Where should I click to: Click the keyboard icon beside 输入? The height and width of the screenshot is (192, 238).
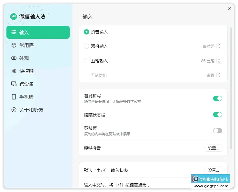(x=14, y=32)
